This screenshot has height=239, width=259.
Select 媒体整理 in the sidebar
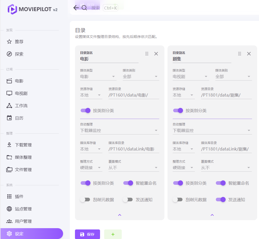tap(23, 157)
